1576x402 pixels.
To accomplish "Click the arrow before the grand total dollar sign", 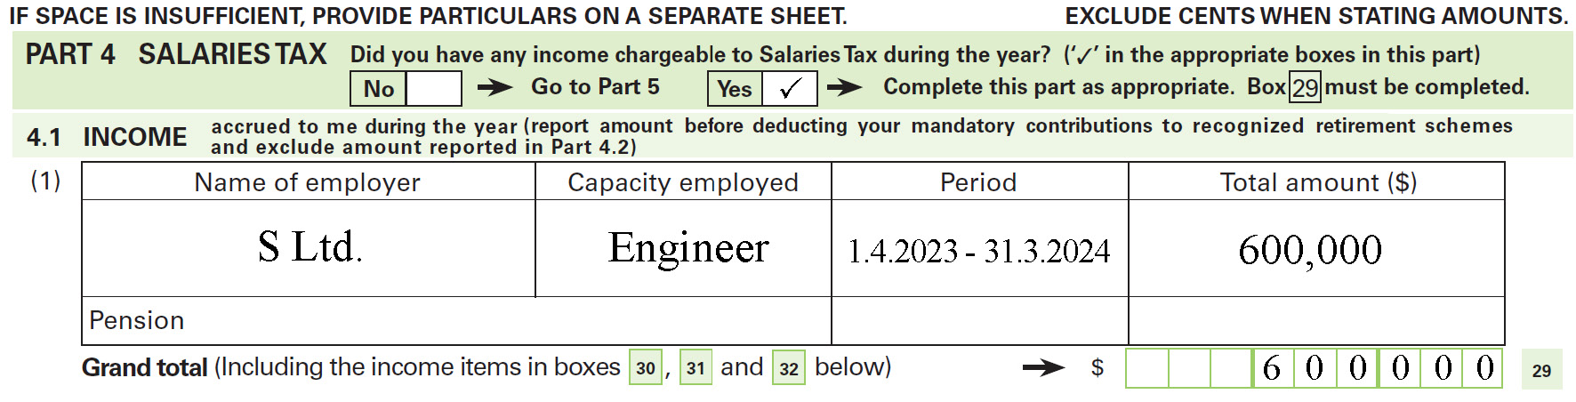I will [1043, 367].
